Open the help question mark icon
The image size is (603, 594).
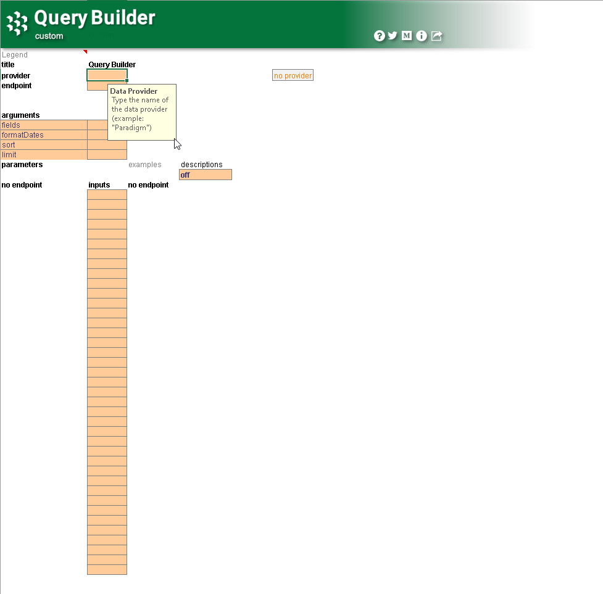[379, 36]
